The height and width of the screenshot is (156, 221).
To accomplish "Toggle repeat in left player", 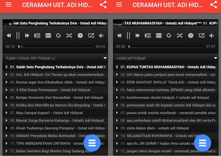I will (x=58, y=35).
